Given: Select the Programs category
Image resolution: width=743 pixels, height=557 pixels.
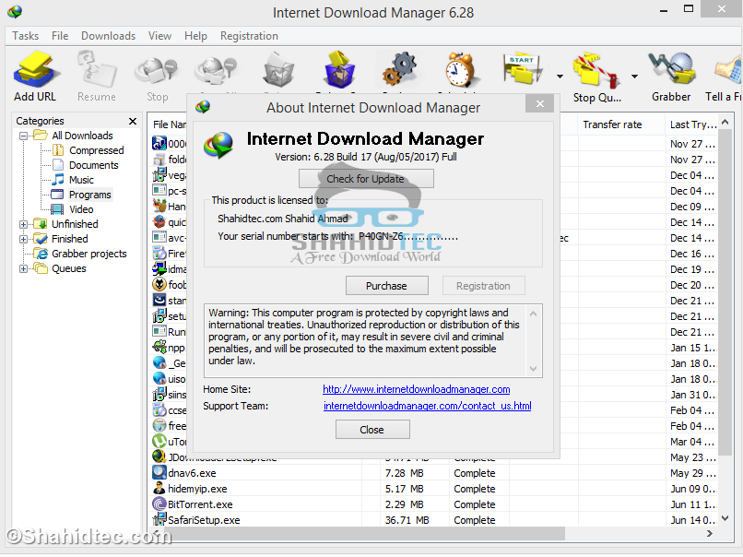Looking at the screenshot, I should pos(89,195).
